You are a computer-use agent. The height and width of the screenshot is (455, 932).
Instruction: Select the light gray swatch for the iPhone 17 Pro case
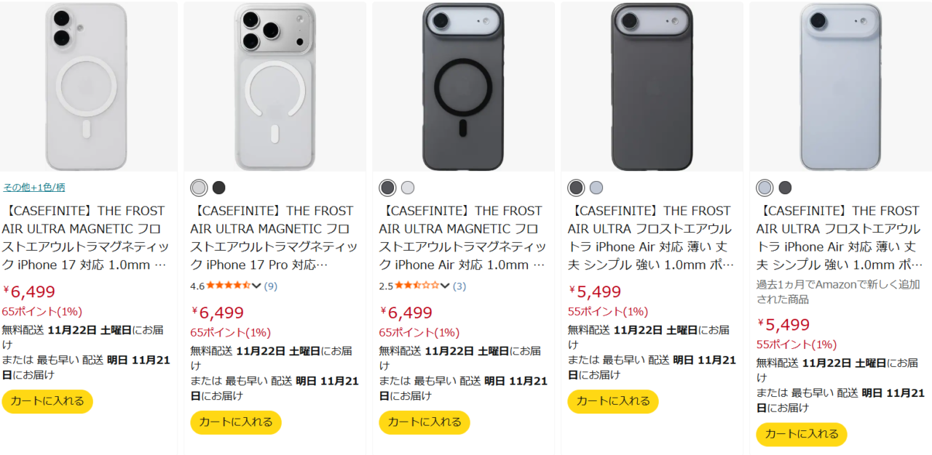199,188
